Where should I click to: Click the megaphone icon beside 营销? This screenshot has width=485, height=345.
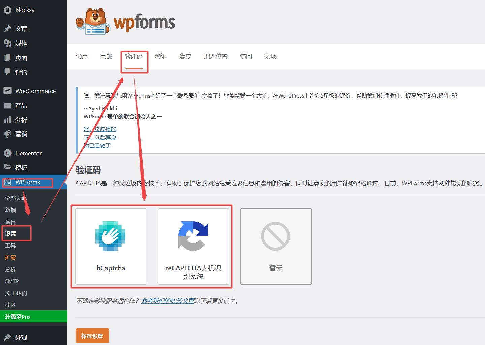click(x=7, y=134)
